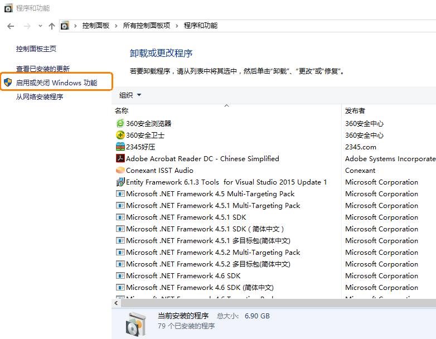The height and width of the screenshot is (339, 436).
Task: Click the 360安全浏览器 icon
Action: point(120,123)
